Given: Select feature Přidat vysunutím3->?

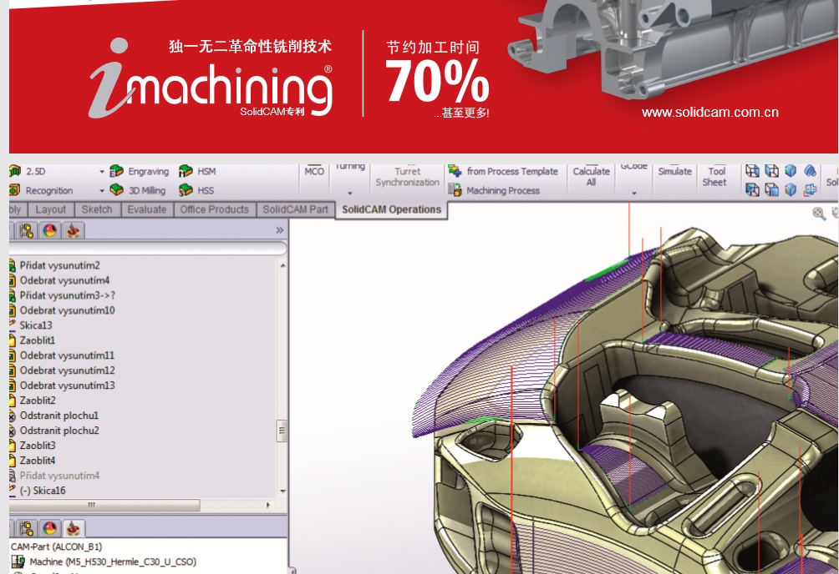Looking at the screenshot, I should tap(68, 295).
